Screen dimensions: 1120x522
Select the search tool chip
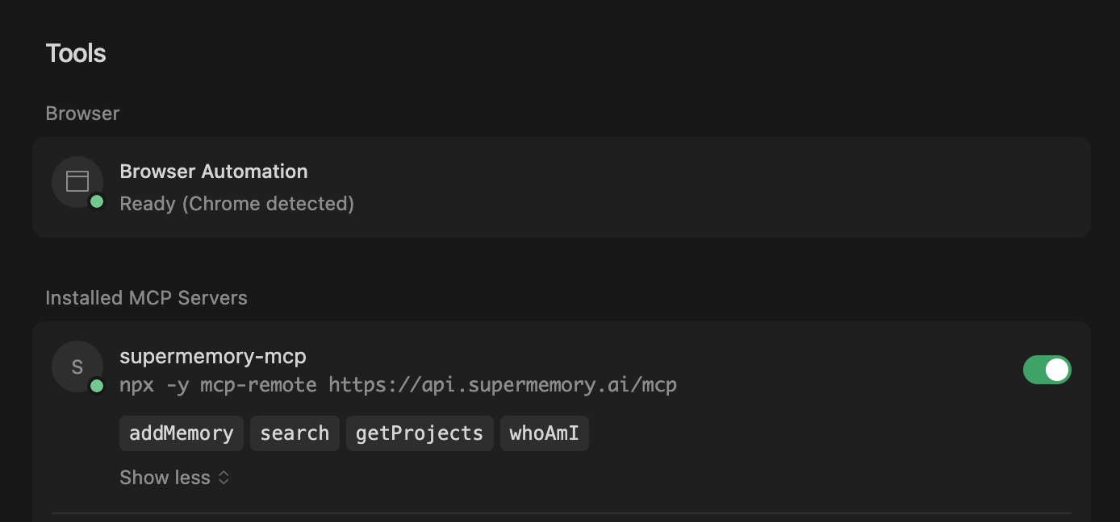295,433
